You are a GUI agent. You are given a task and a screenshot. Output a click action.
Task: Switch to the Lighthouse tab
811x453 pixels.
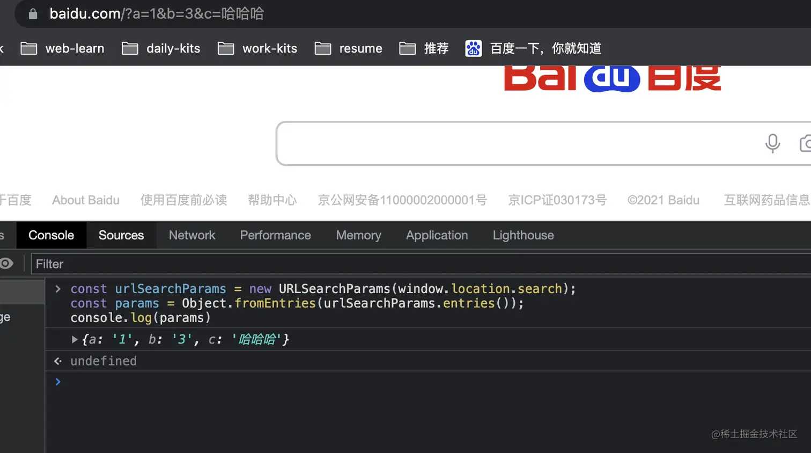tap(523, 235)
